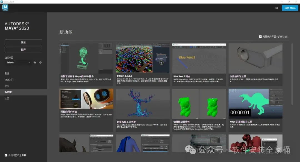Click the Blue Pencil 简介 title text
The image size is (300, 162).
182,76
